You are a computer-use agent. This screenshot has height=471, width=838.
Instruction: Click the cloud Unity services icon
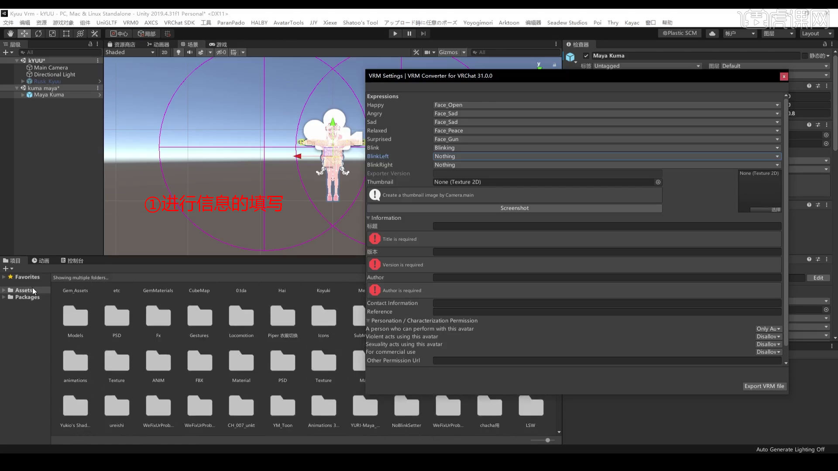[x=712, y=33]
